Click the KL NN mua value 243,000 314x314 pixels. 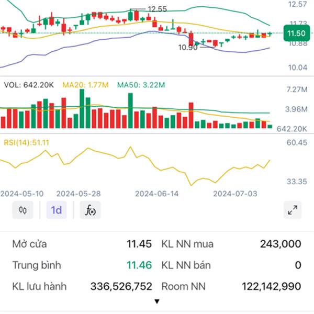tap(281, 244)
